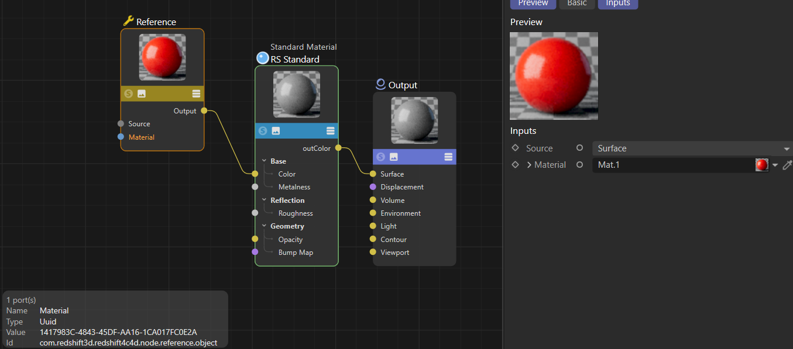Screen dimensions: 793x349
Task: Toggle the keyframe diamond beside Material input
Action: [x=515, y=165]
